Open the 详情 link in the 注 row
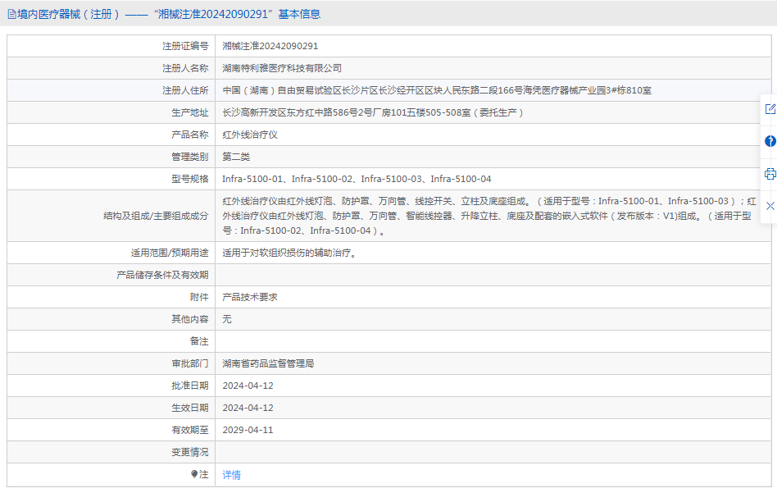The height and width of the screenshot is (493, 777). [x=231, y=475]
